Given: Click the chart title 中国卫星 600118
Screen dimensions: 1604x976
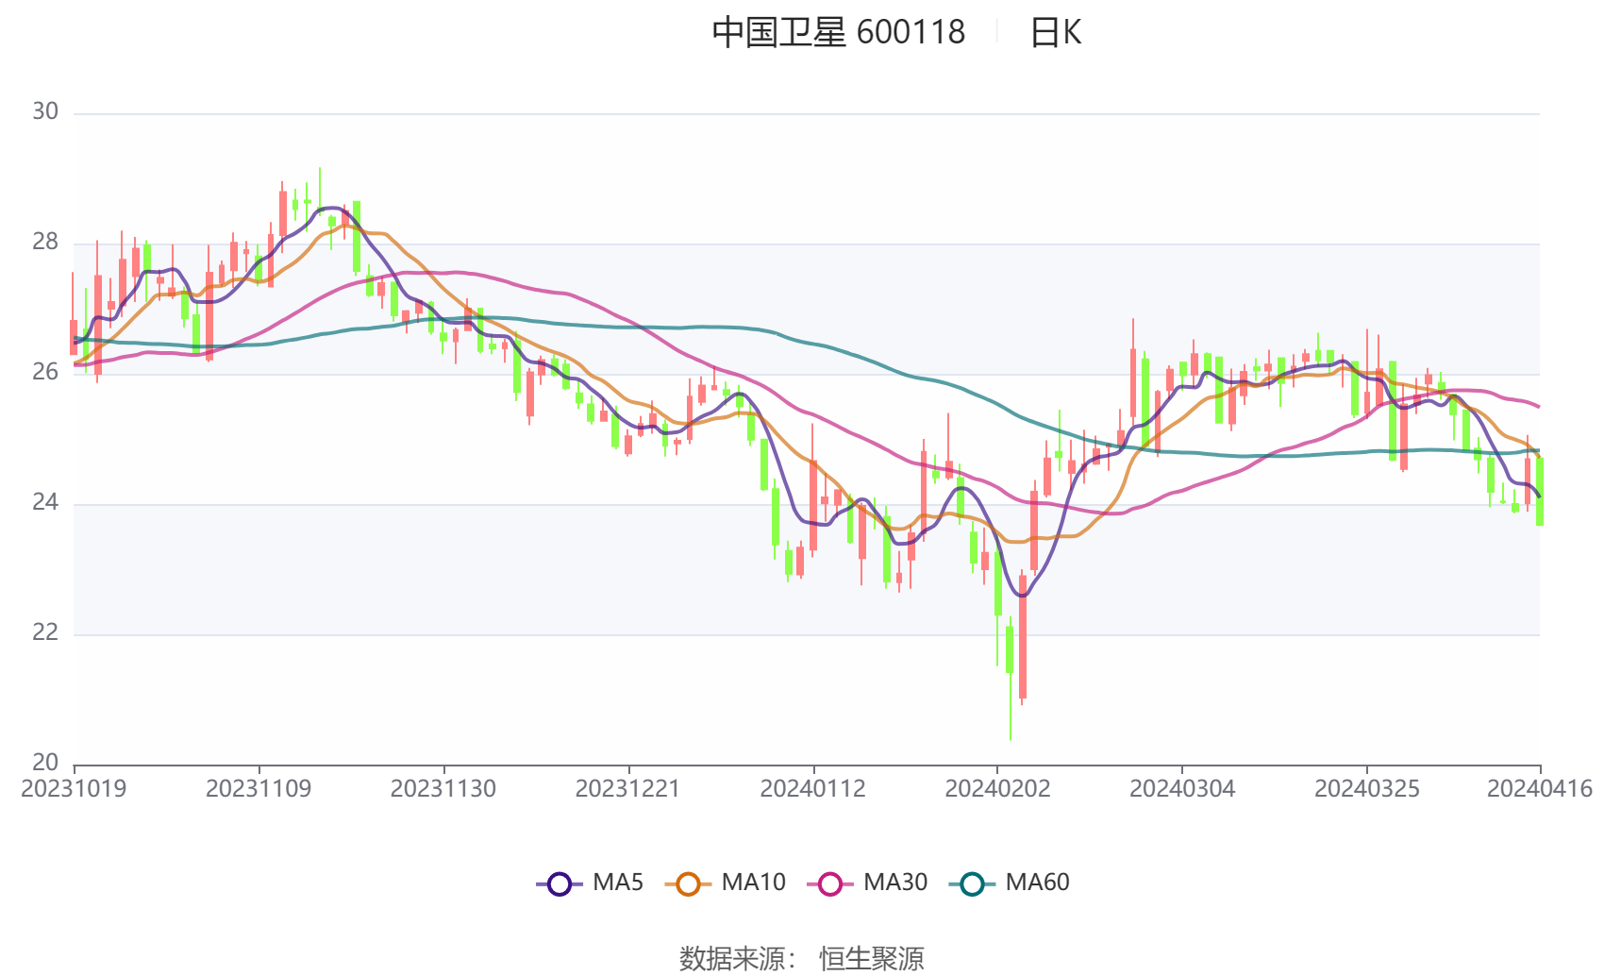Looking at the screenshot, I should coord(838,33).
